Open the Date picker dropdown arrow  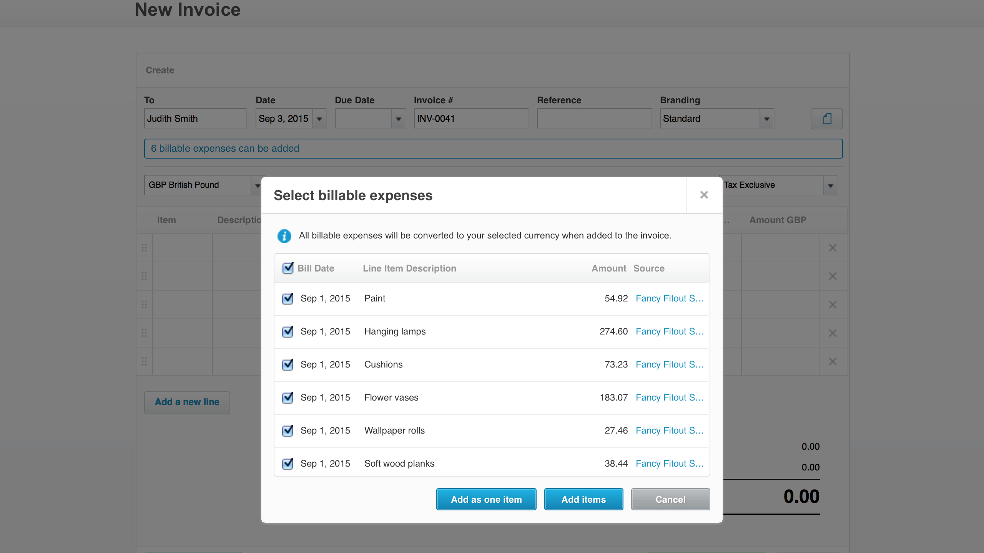[319, 119]
